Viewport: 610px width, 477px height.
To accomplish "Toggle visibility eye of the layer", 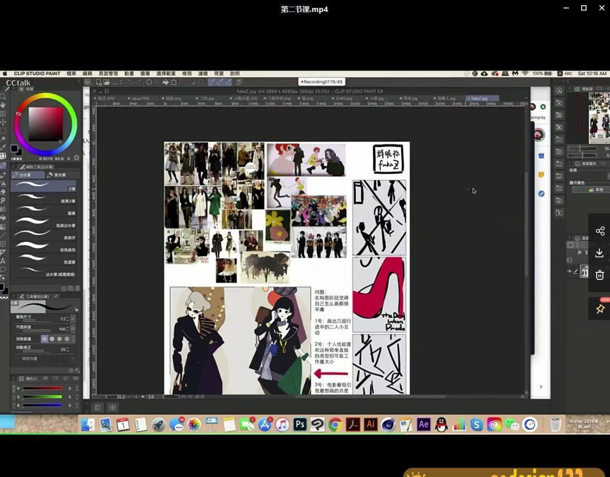I will pyautogui.click(x=569, y=272).
